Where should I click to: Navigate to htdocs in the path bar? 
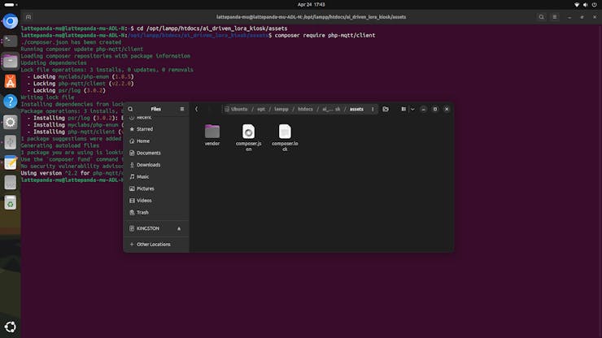tap(305, 109)
